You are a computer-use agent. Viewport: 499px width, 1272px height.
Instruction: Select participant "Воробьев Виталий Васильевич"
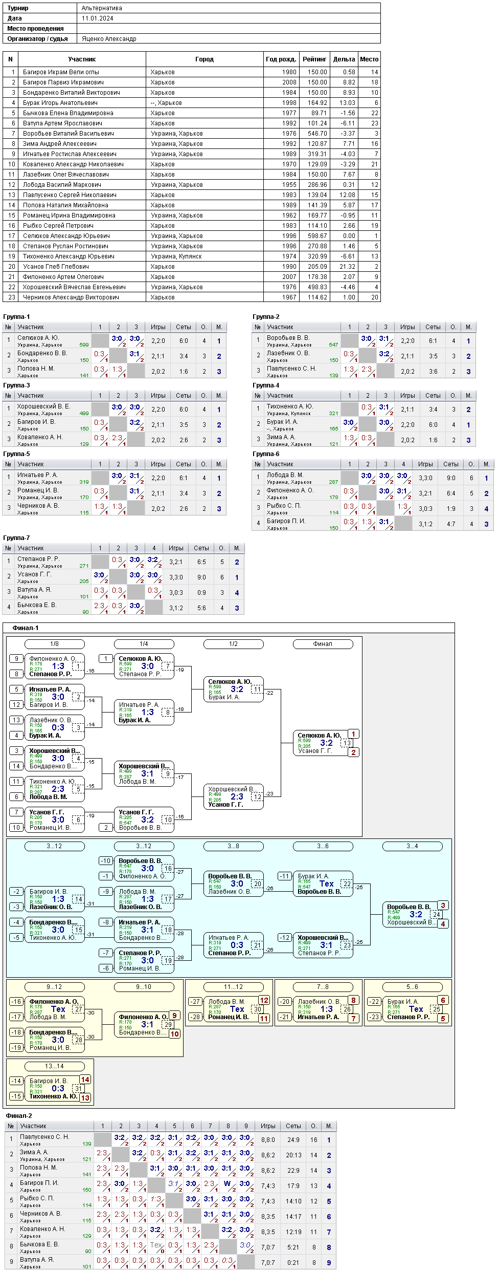click(69, 134)
